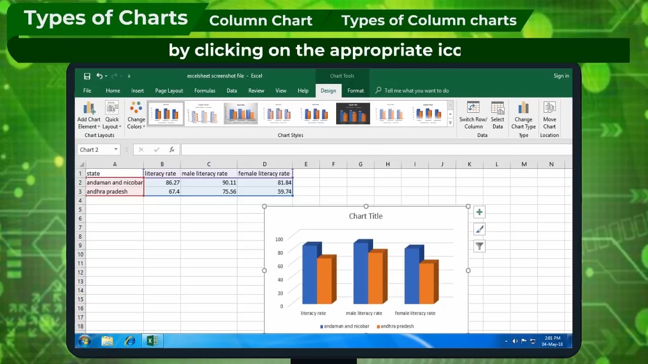
Task: Click the "andaman and nicobar" legend entry
Action: tap(344, 327)
